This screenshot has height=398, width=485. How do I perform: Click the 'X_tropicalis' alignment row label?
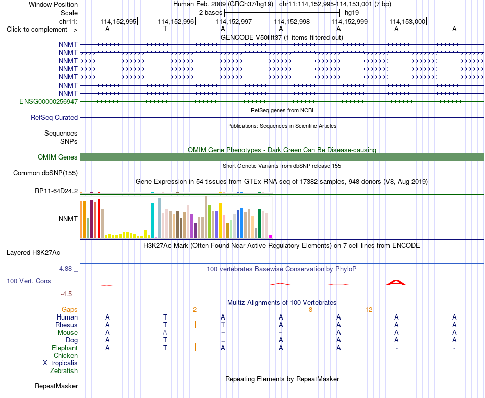[x=60, y=363]
